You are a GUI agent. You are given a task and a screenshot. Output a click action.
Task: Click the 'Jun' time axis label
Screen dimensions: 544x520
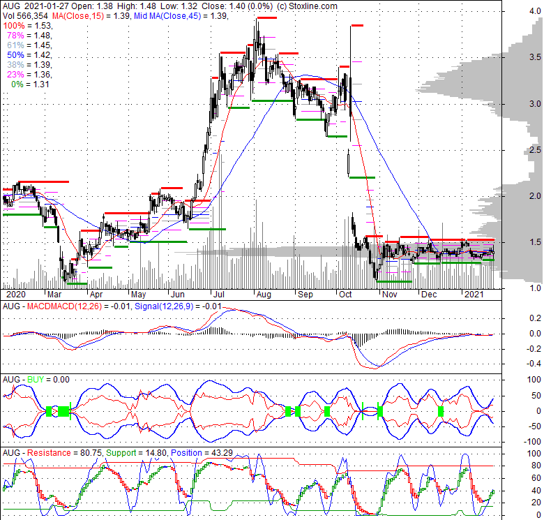point(178,295)
